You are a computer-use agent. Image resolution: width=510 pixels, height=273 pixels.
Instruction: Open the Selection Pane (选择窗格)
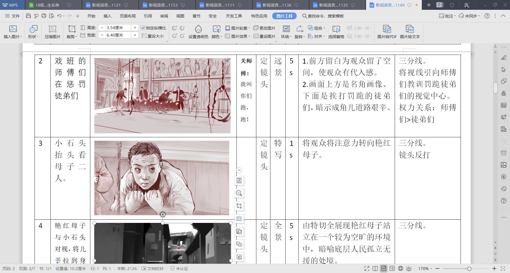[x=336, y=32]
